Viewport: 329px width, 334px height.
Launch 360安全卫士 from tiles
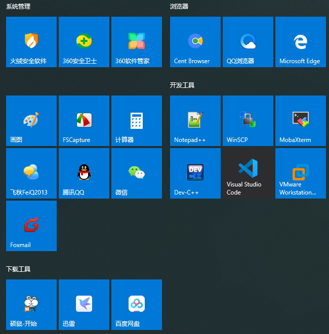pos(84,42)
